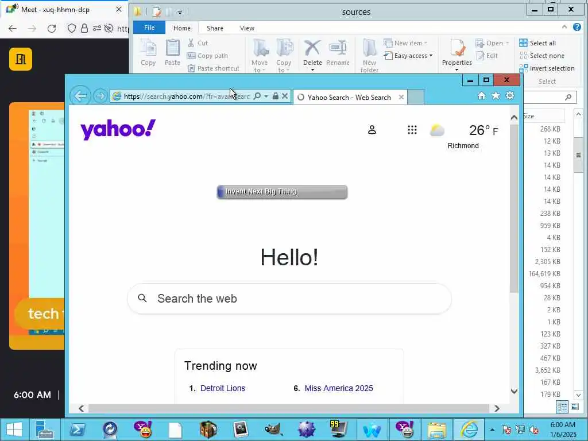The image size is (588, 441).
Task: Reload the Meet page in browser
Action: pos(52,29)
